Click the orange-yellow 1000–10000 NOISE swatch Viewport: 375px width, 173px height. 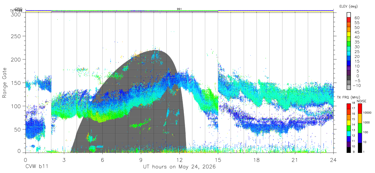(359, 118)
